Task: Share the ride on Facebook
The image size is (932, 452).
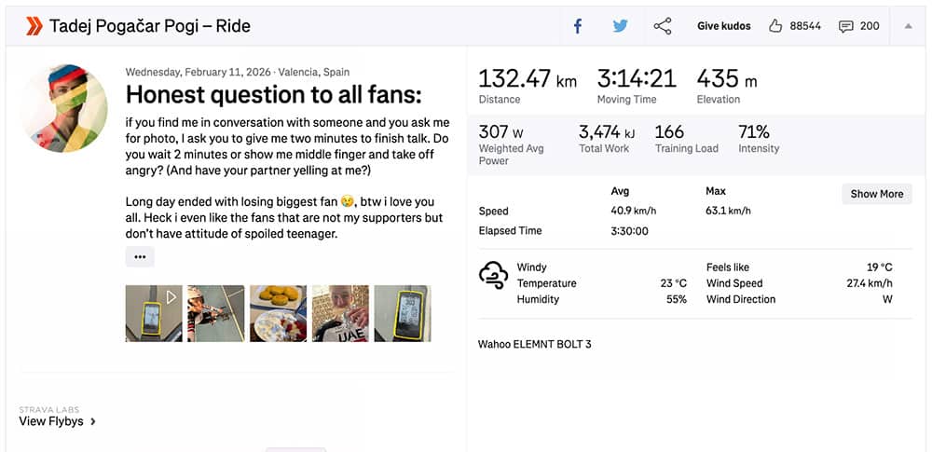Action: point(578,26)
